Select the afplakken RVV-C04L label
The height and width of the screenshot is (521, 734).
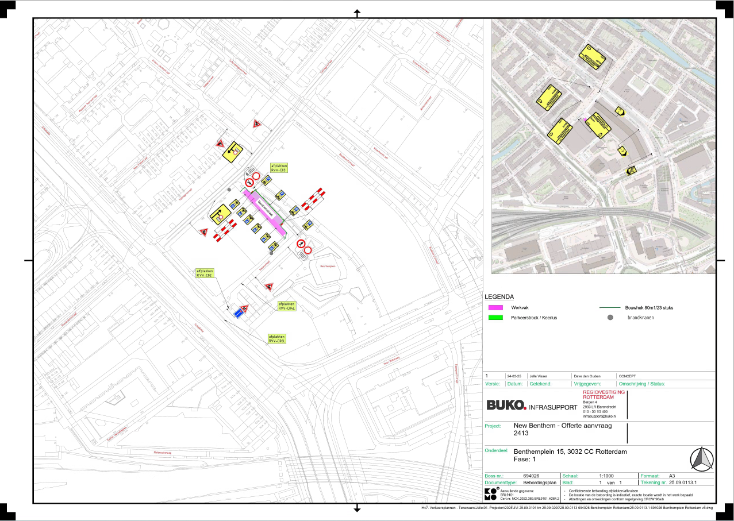(286, 306)
